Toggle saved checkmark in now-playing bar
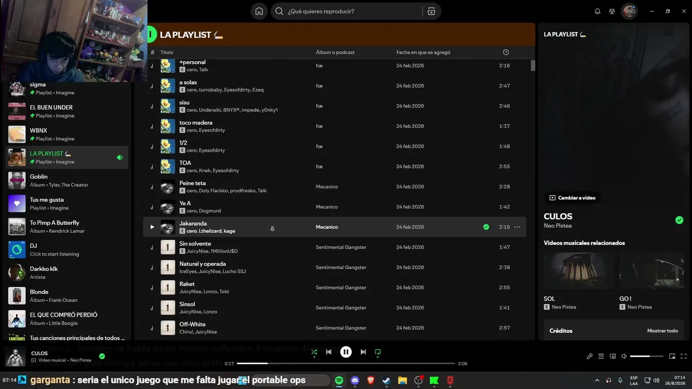692x389 pixels. [x=102, y=356]
